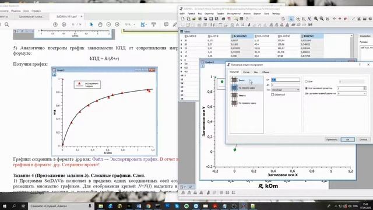
Task: Click the last column header in Table1
Action: [312, 36]
